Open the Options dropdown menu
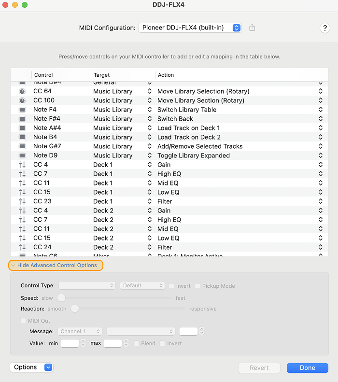 (32, 367)
